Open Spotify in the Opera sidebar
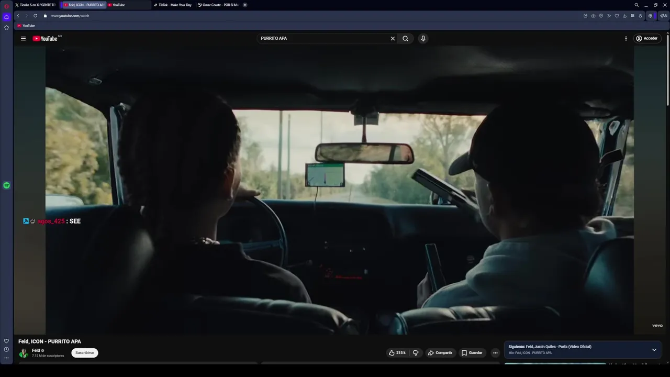 [x=6, y=185]
